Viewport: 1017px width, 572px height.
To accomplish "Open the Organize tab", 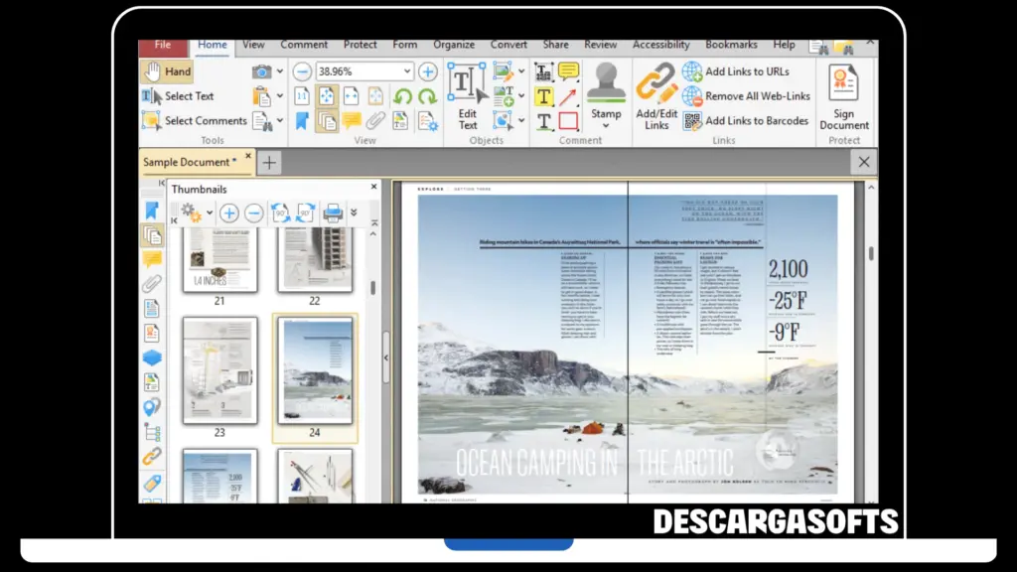I will [x=454, y=45].
